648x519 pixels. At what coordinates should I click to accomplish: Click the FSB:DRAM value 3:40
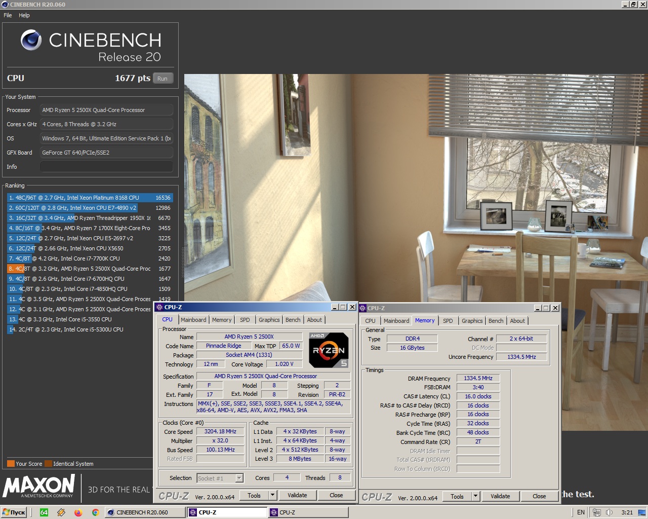pyautogui.click(x=478, y=387)
